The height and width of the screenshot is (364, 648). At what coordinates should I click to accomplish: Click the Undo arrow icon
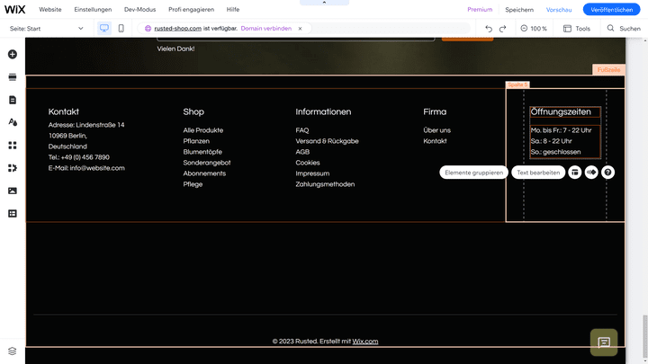coord(489,29)
